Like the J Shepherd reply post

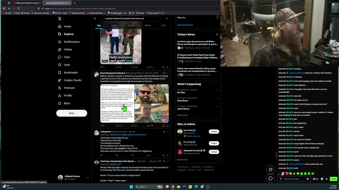click(132, 155)
